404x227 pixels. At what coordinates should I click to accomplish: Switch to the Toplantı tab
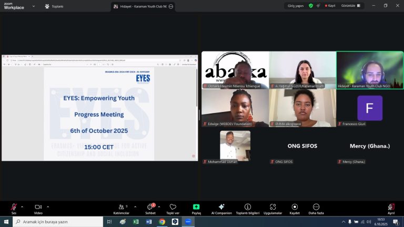pyautogui.click(x=54, y=6)
